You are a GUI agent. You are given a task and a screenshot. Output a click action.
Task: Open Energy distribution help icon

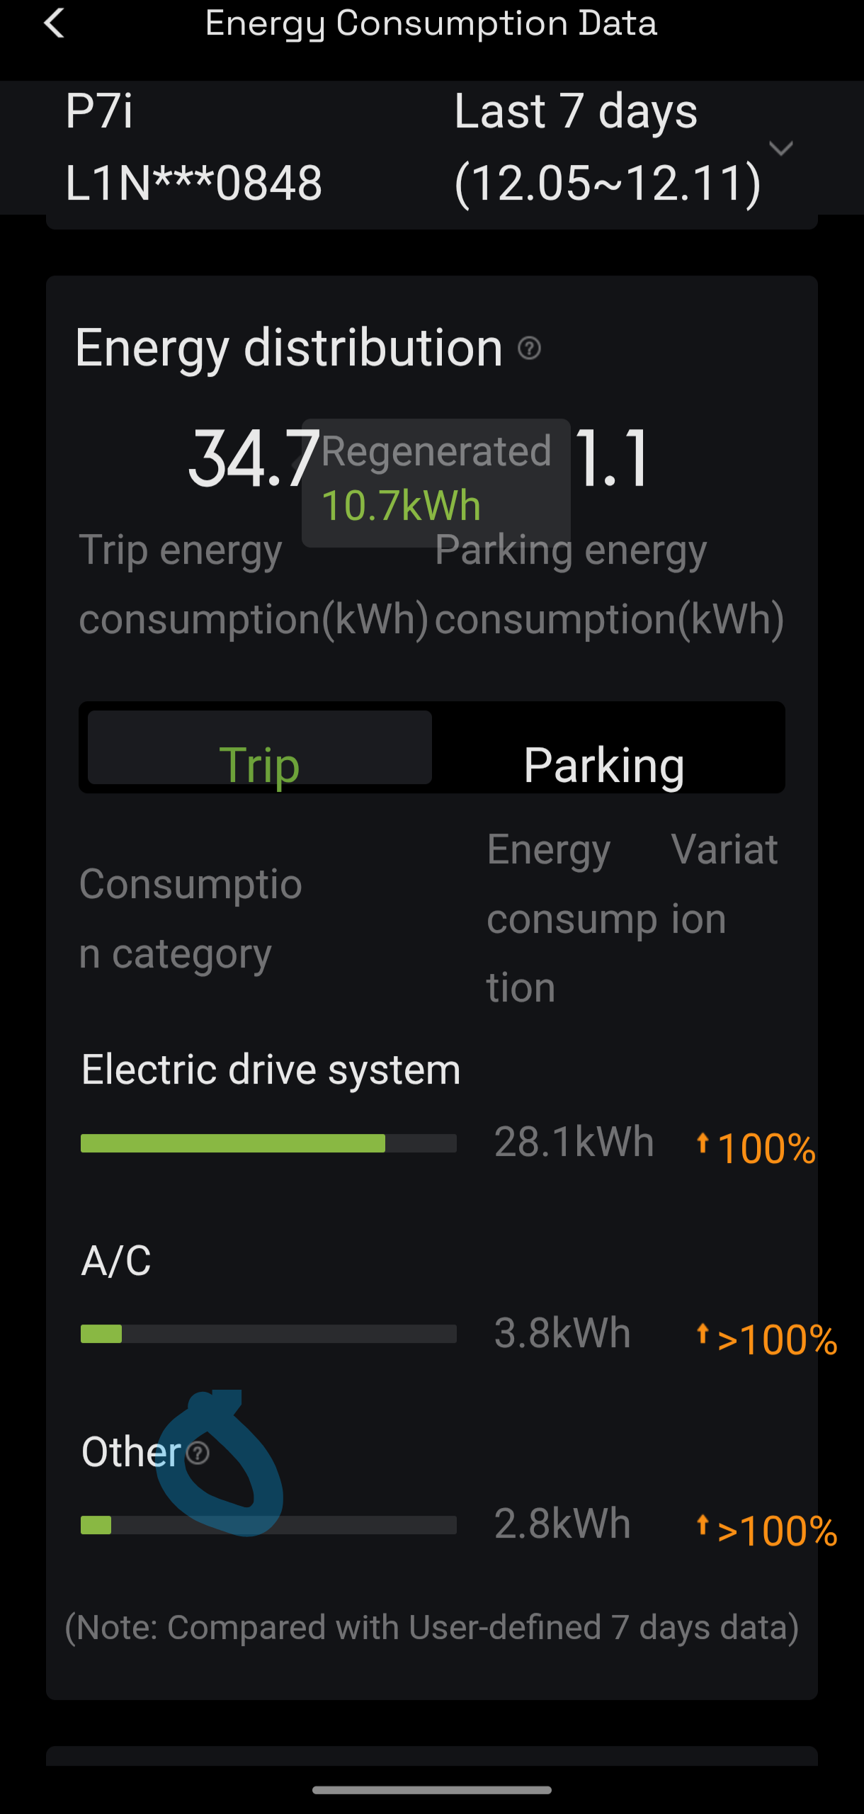[530, 348]
